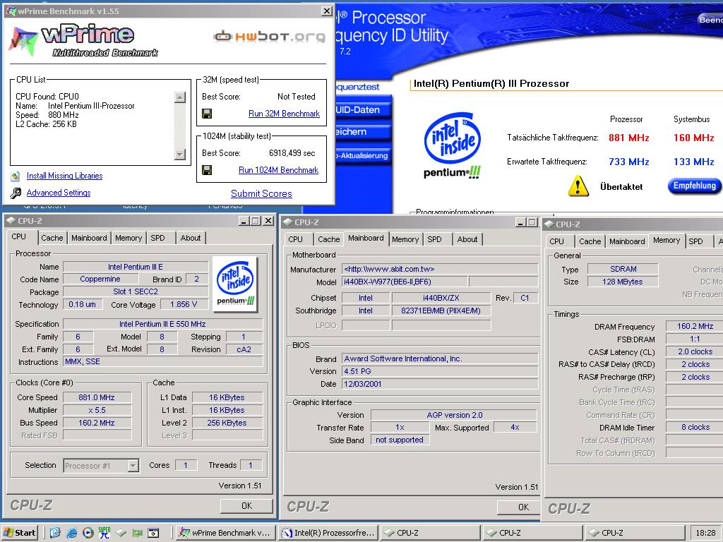This screenshot has height=542, width=723.
Task: Click the abit.com.tw Manufacturer field
Action: coord(440,269)
